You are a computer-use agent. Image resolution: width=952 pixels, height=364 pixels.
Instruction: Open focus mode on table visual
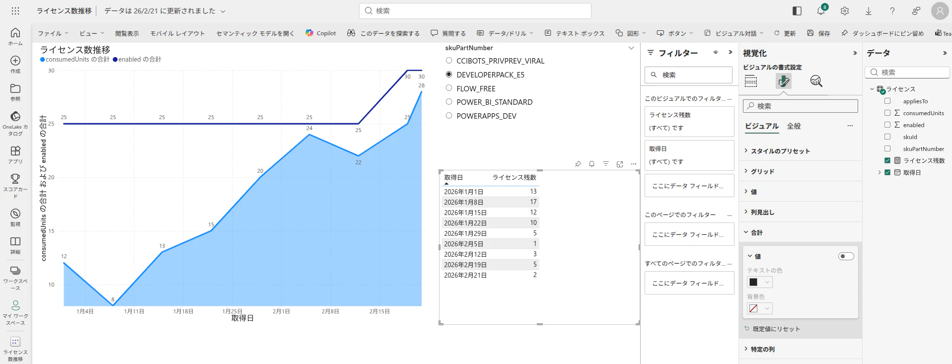620,164
